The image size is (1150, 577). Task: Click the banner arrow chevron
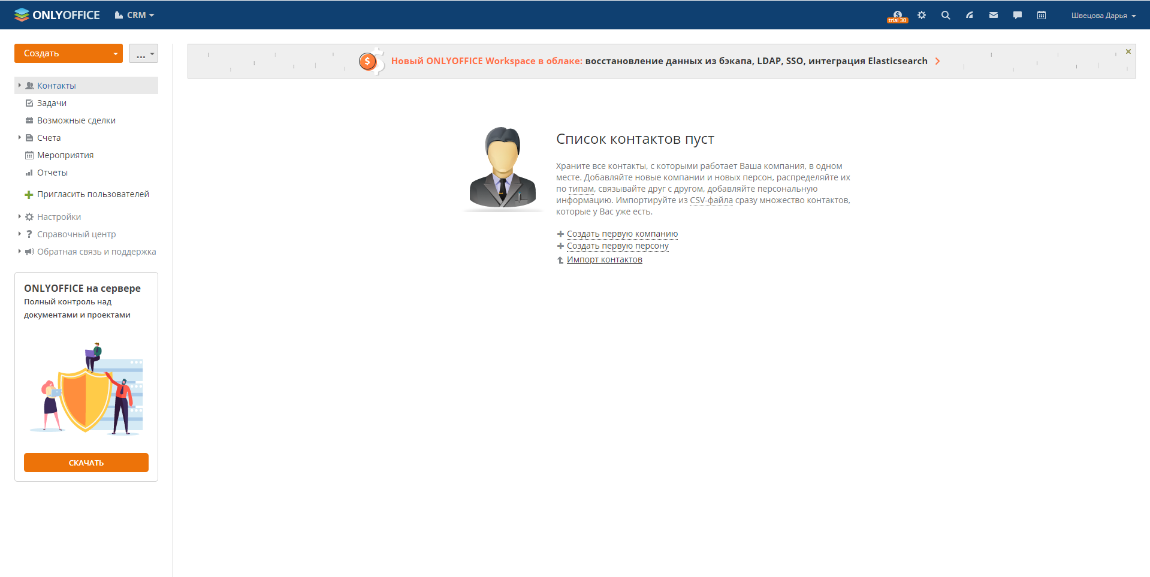point(937,61)
